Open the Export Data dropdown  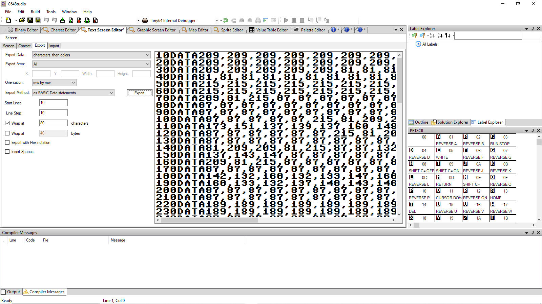click(x=91, y=55)
